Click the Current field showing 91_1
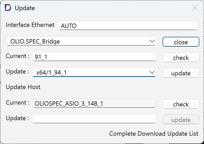This screenshot has height=144, width=204. click(94, 57)
